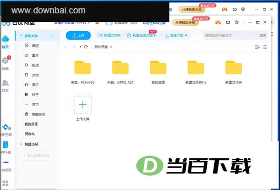Click the game controller icon in front window
Viewport: 280px width, 190px height.
[218, 22]
